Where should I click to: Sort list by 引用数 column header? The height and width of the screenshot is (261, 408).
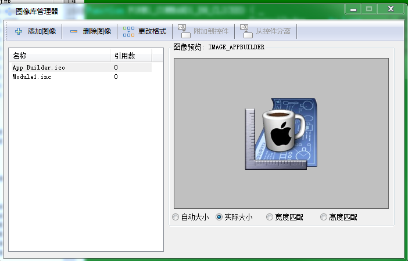(x=131, y=56)
